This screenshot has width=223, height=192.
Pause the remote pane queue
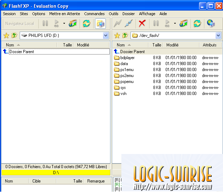(156, 23)
